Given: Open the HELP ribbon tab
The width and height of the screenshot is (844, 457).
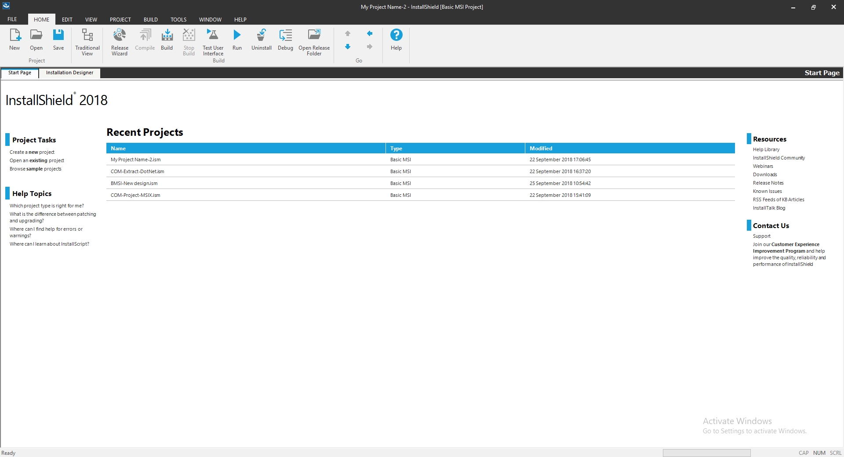Looking at the screenshot, I should click(240, 19).
